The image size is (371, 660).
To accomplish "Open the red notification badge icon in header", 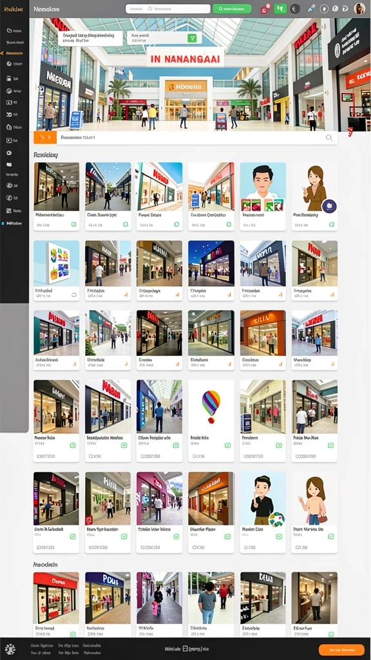I will (x=265, y=8).
